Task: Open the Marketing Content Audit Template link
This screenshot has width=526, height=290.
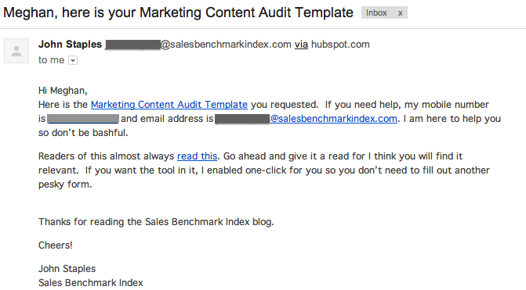Action: (169, 105)
